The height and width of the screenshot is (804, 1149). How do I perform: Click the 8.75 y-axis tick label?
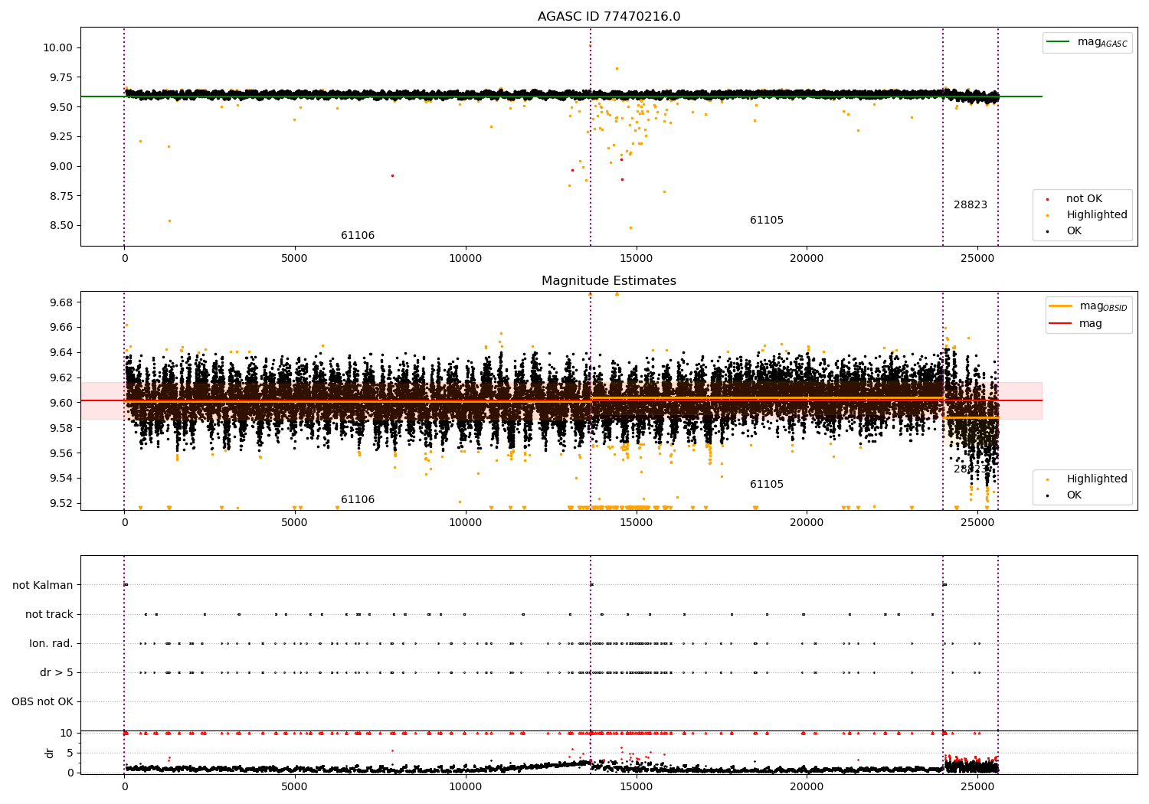tap(61, 196)
